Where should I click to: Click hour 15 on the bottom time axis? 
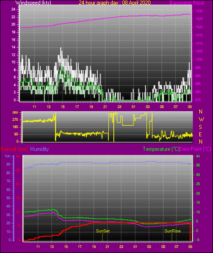coord(66,247)
